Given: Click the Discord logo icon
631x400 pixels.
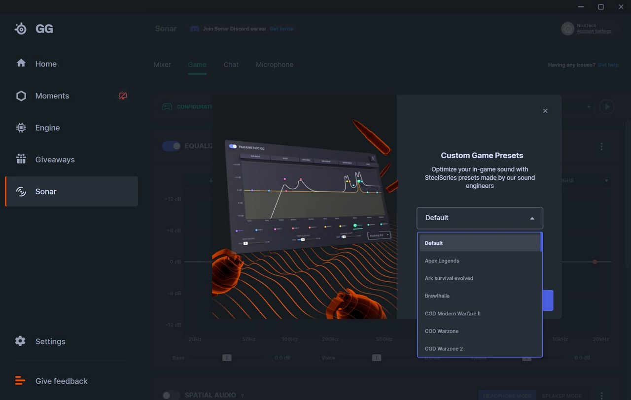Looking at the screenshot, I should [x=195, y=29].
